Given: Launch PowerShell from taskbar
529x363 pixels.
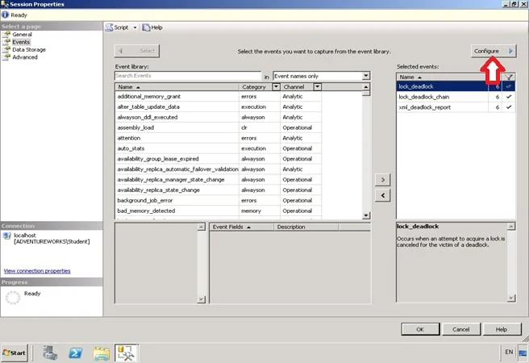Looking at the screenshot, I should point(76,353).
